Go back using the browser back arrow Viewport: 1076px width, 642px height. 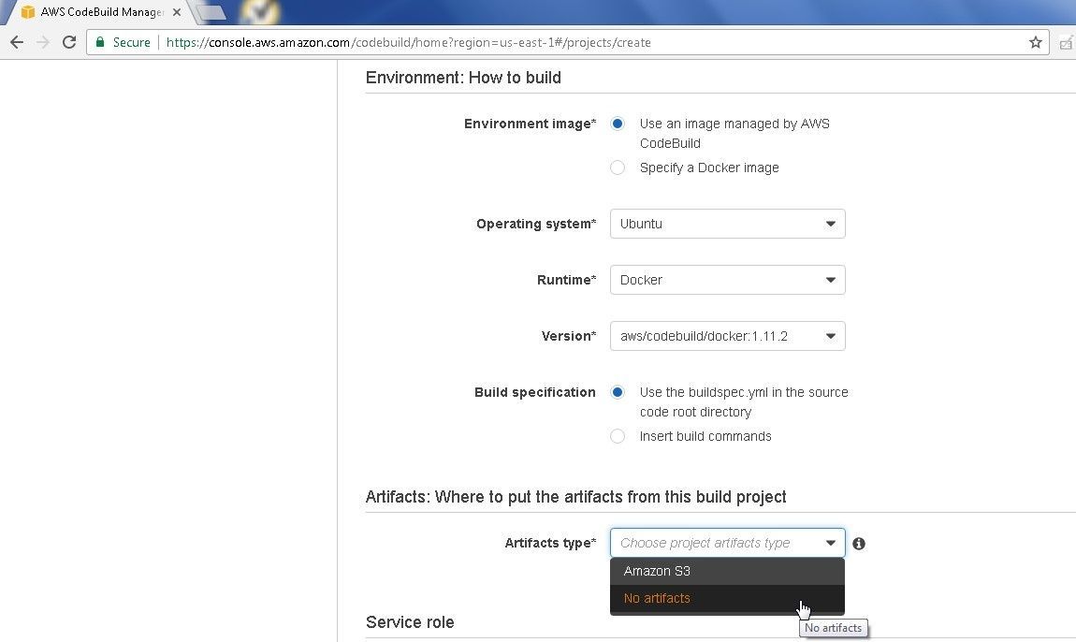tap(17, 42)
